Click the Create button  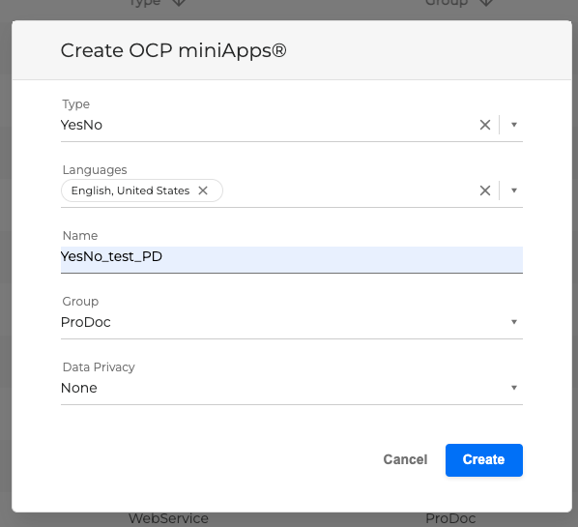(483, 460)
